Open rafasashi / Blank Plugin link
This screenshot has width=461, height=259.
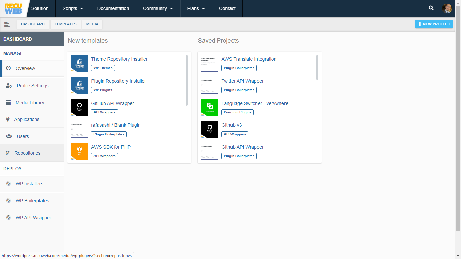[116, 125]
